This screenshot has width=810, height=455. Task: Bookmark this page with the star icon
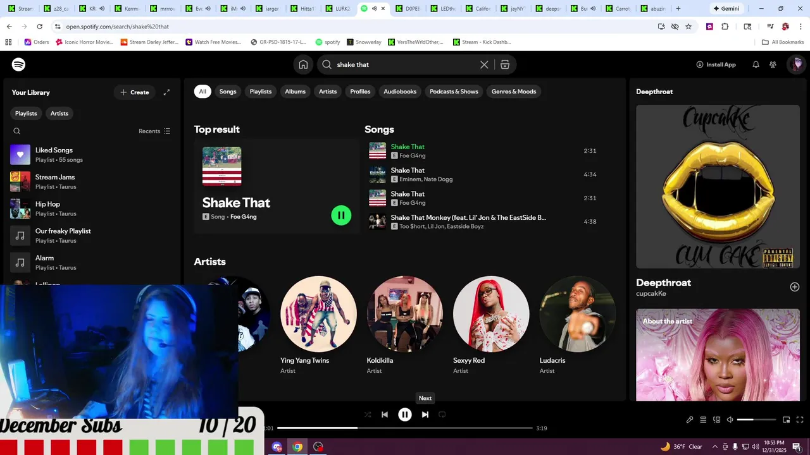coord(688,27)
